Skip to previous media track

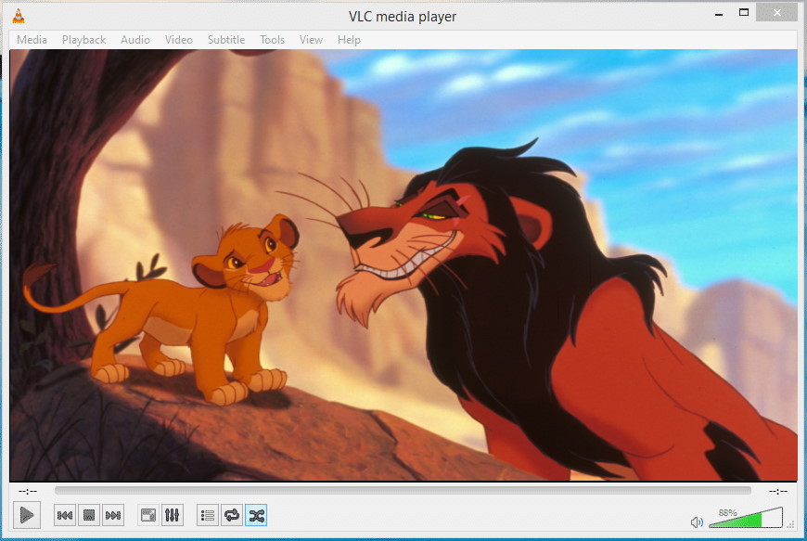pyautogui.click(x=65, y=515)
